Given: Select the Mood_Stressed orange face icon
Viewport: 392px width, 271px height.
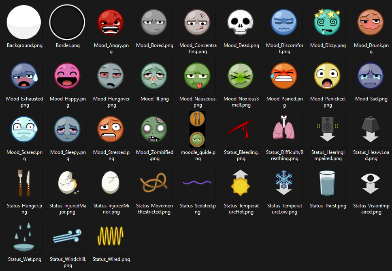Looking at the screenshot, I should (x=111, y=129).
